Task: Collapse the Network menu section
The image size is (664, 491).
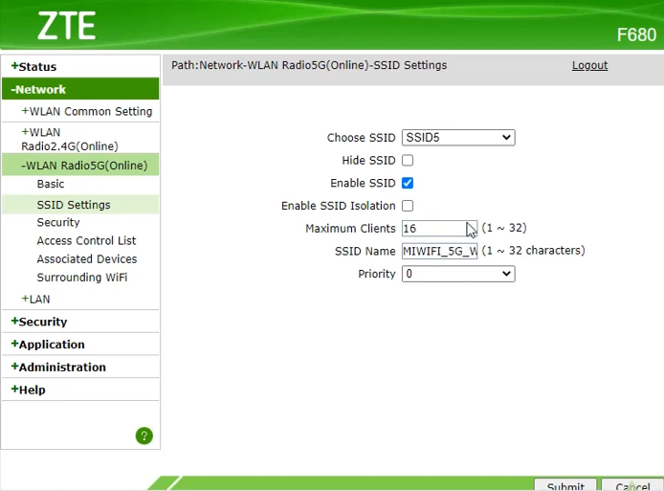Action: pos(39,90)
